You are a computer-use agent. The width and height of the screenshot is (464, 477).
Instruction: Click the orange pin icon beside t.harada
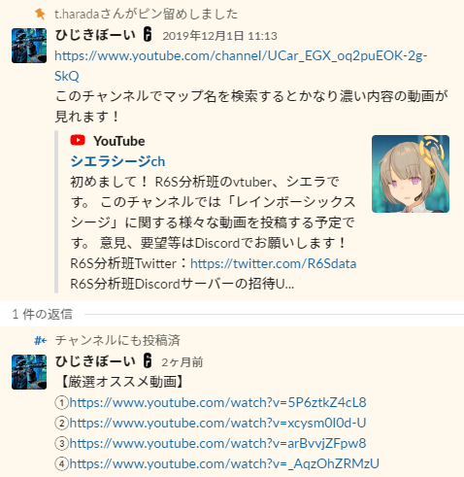(x=40, y=14)
